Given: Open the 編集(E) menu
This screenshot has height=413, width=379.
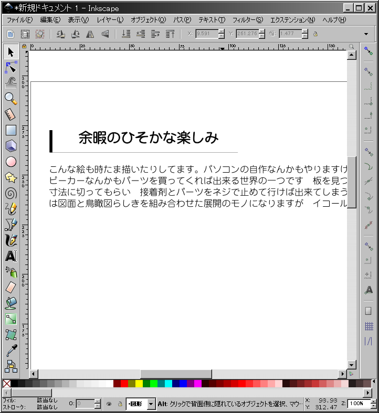Looking at the screenshot, I should [50, 20].
